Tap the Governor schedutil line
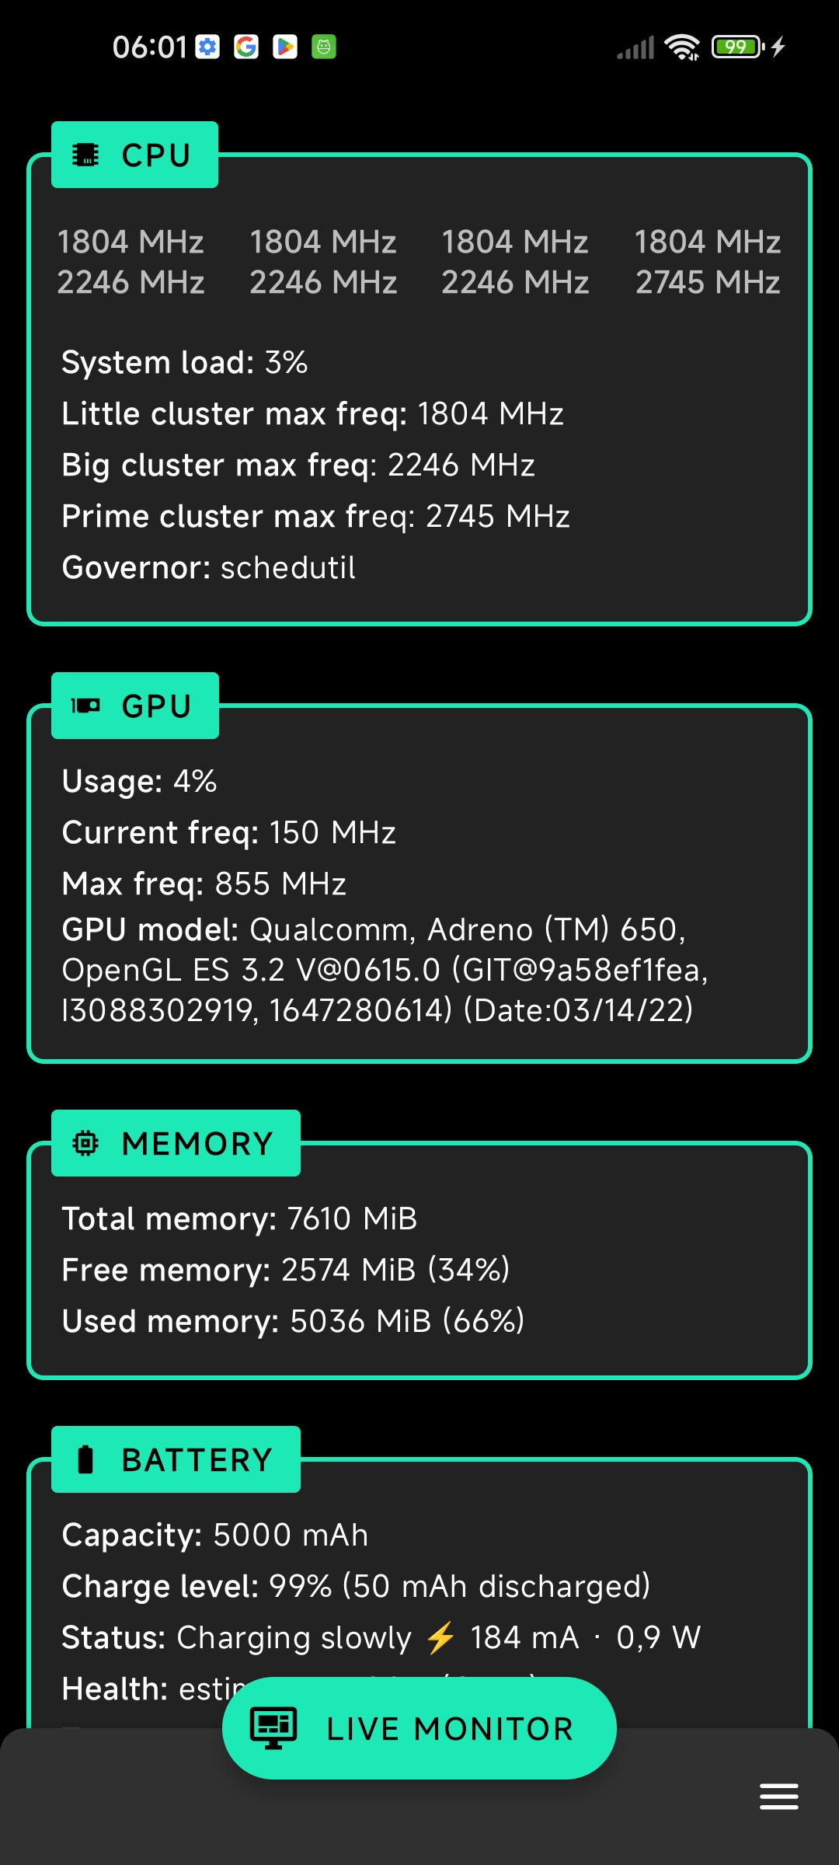 [x=208, y=568]
